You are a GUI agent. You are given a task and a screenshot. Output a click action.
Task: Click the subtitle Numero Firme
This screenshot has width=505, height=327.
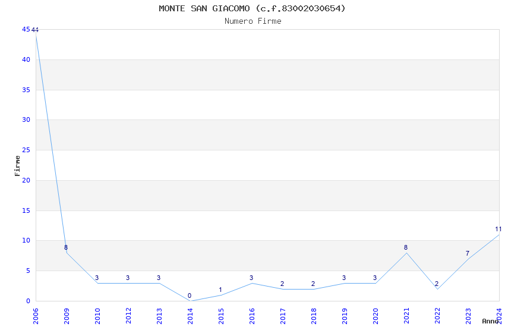pyautogui.click(x=253, y=21)
